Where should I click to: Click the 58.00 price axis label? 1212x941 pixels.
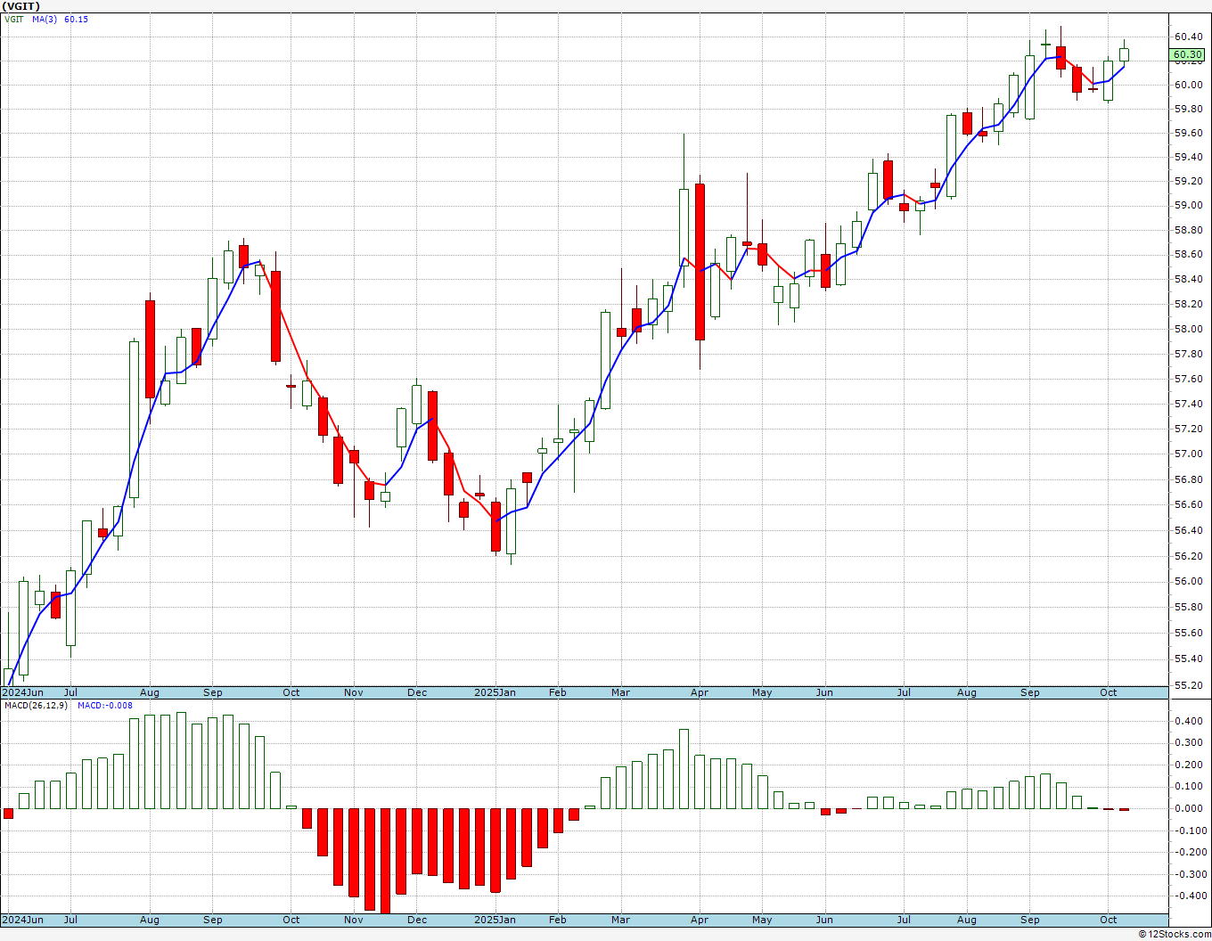(x=1188, y=330)
